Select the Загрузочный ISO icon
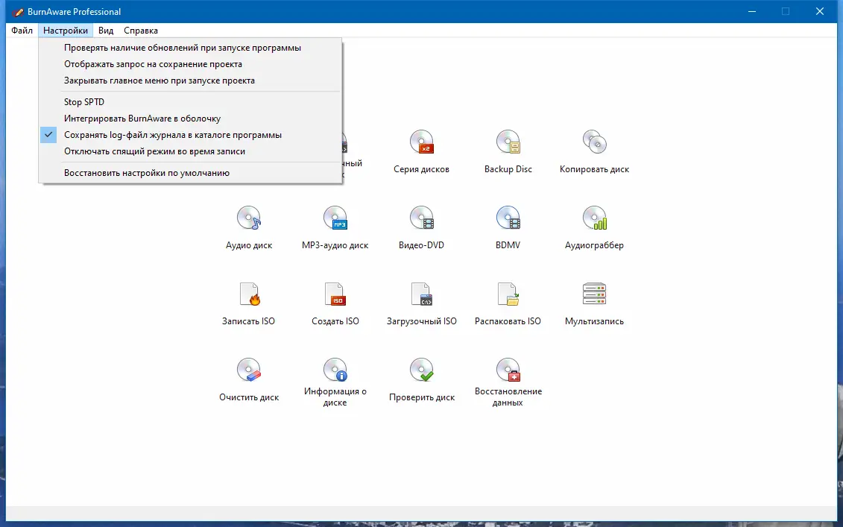 422,294
